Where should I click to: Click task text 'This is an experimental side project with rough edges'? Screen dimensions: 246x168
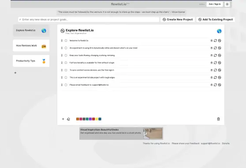92,77
